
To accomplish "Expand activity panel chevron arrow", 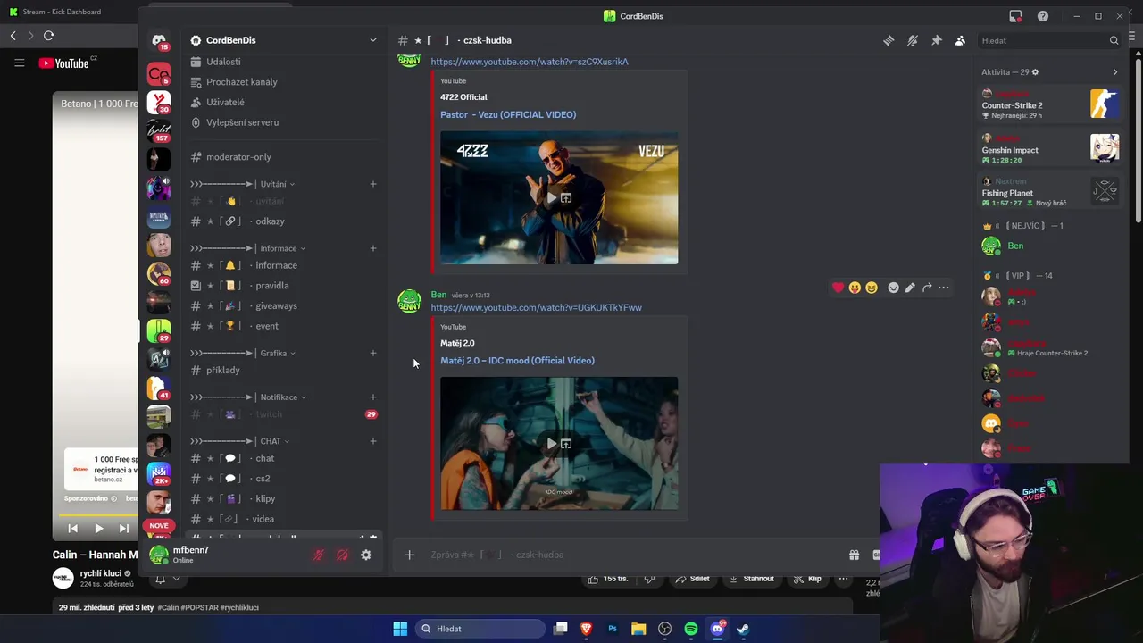I will (x=1114, y=72).
